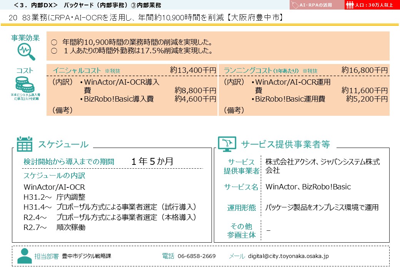Select the ＜３．内部DX＞ header tab
Image resolution: width=400 pixels, height=276 pixels.
[x=29, y=5]
